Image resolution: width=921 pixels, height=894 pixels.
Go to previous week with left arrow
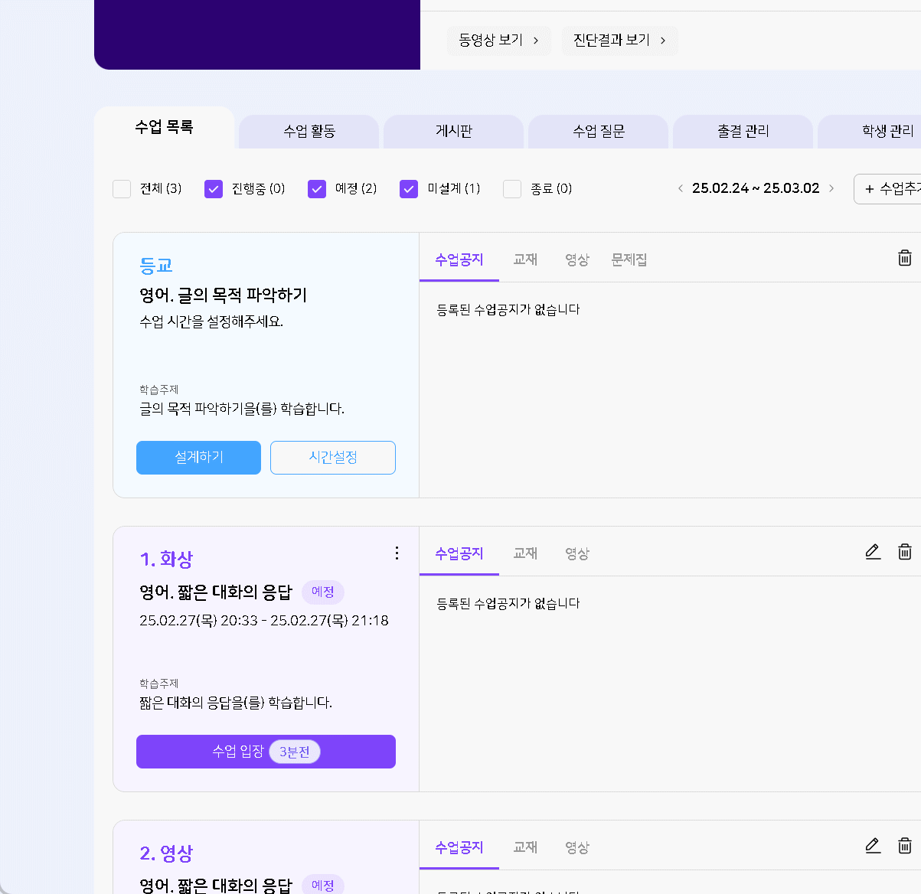pyautogui.click(x=680, y=188)
